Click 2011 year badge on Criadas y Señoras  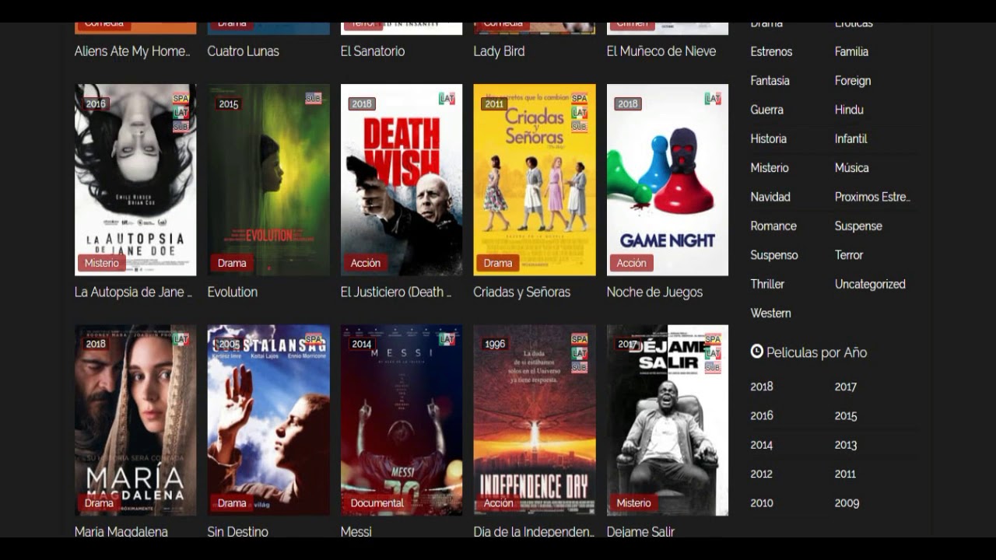point(494,103)
